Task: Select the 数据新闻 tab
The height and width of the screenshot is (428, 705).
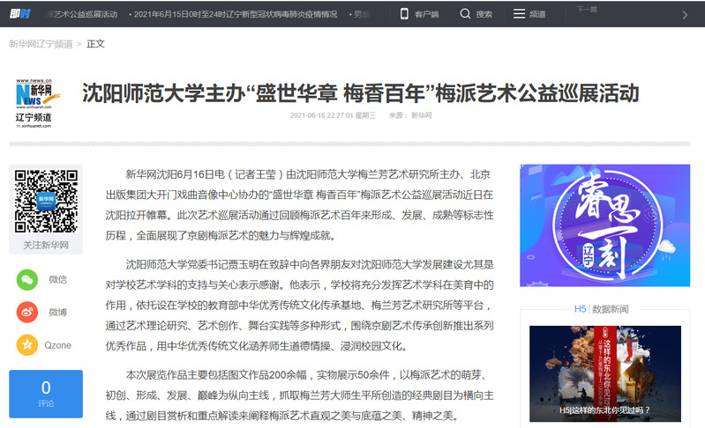Action: [x=611, y=308]
